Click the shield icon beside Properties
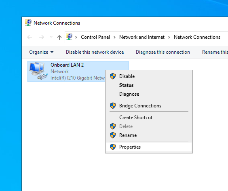 click(113, 147)
